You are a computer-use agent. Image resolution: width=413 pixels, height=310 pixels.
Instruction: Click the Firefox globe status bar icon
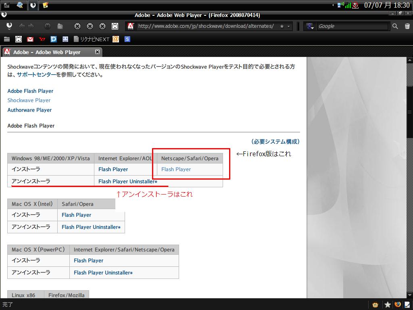[398, 304]
